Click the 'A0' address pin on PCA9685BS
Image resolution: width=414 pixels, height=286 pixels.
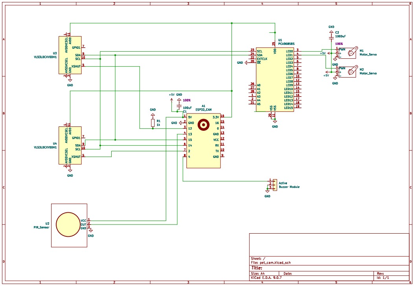point(259,85)
